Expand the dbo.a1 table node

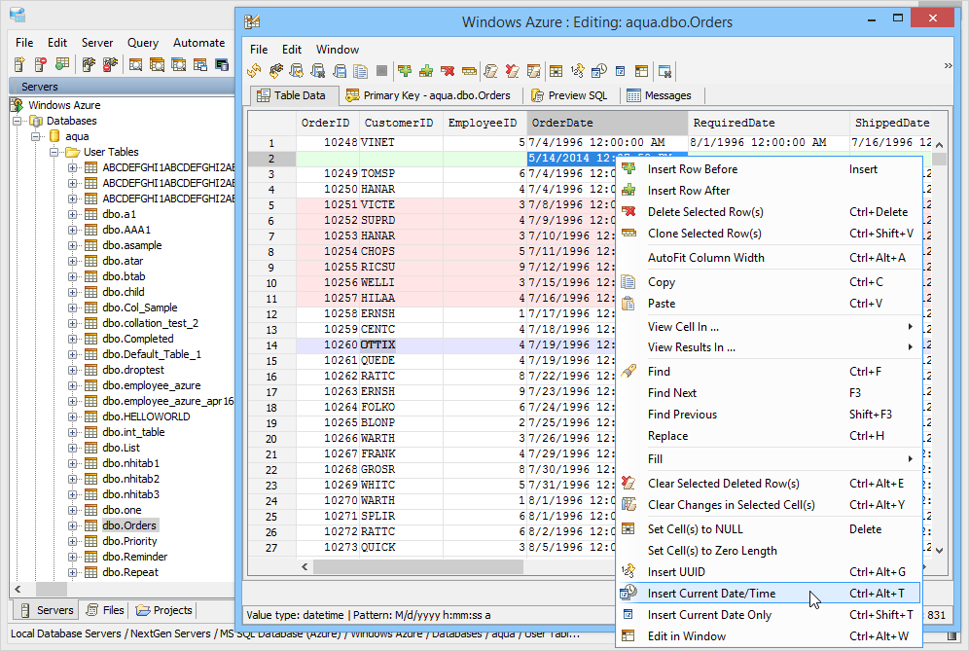[x=73, y=214]
